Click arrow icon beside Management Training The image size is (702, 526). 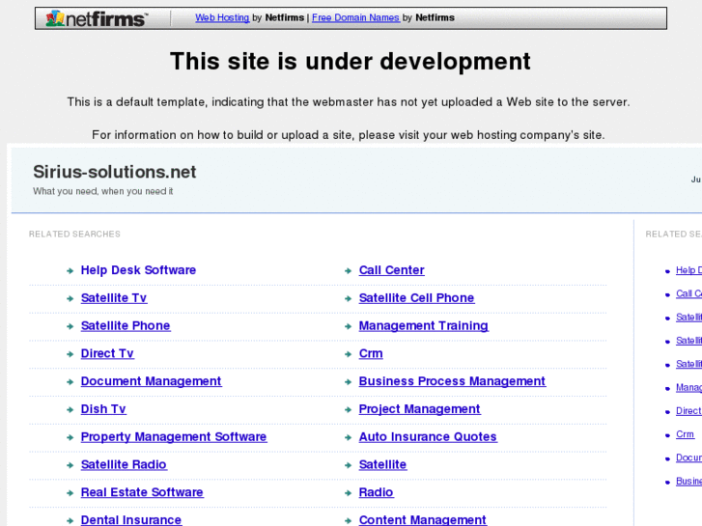coord(348,326)
